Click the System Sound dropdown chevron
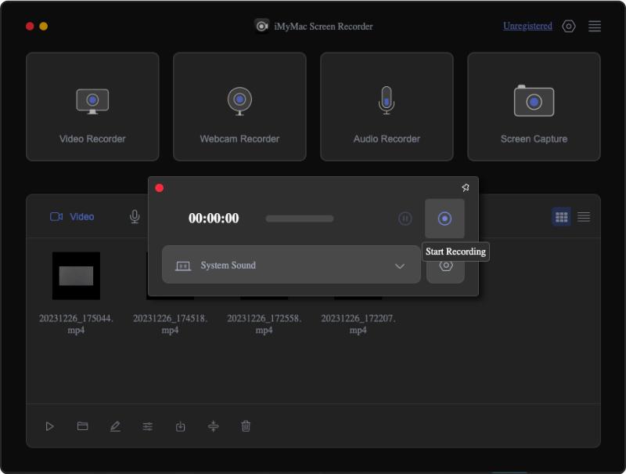Image resolution: width=626 pixels, height=474 pixels. coord(400,266)
